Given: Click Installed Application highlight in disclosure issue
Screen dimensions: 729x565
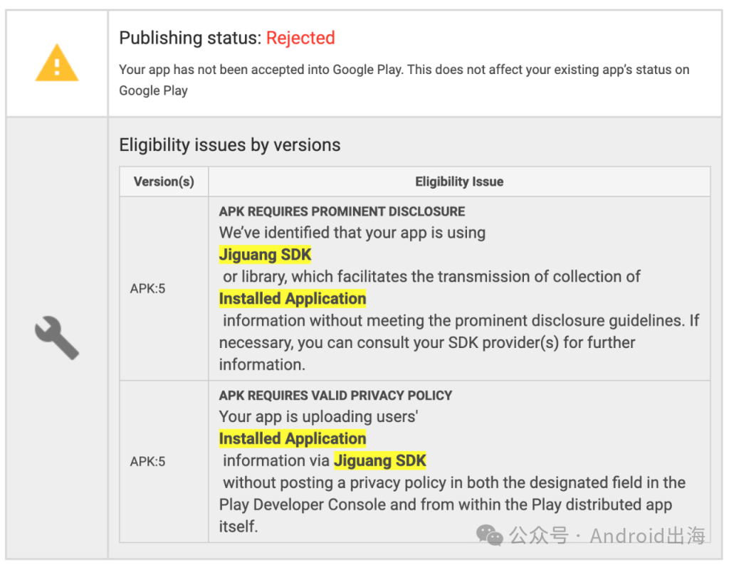Looking at the screenshot, I should click(293, 299).
